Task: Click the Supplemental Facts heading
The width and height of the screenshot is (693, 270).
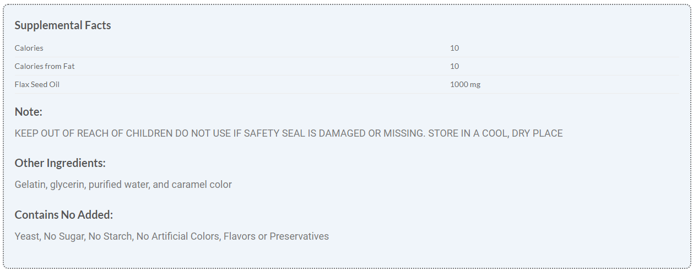Action: tap(63, 25)
